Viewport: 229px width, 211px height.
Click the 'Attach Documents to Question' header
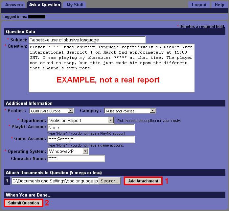[115, 173]
